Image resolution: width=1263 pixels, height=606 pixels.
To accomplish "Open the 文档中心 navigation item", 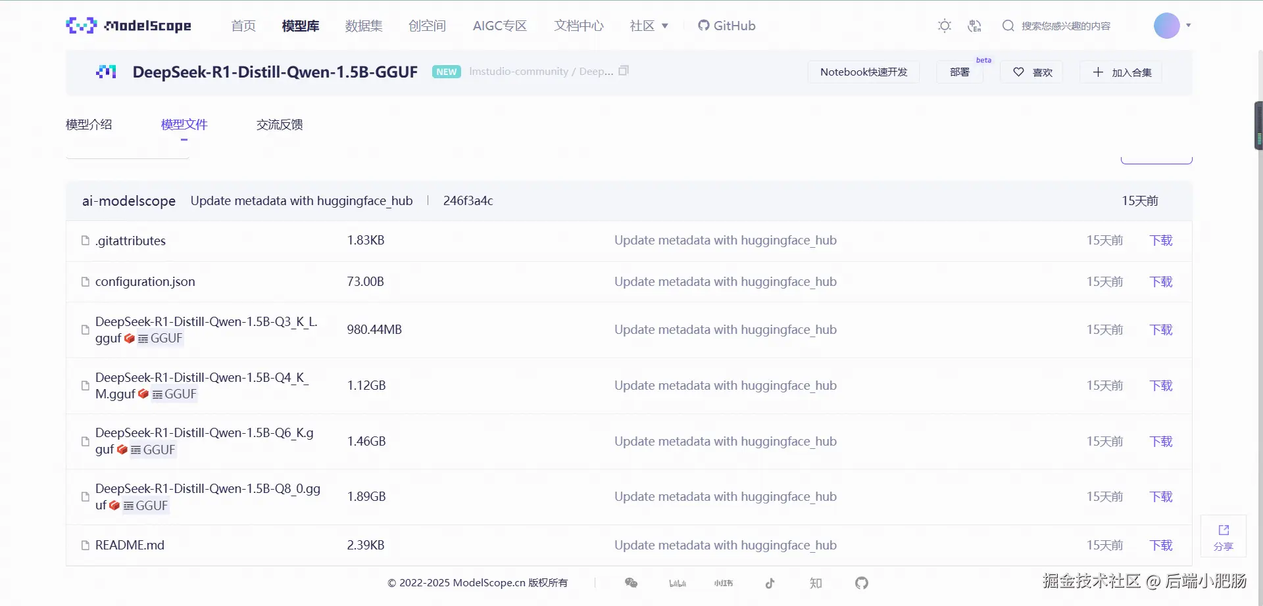I will [x=579, y=26].
